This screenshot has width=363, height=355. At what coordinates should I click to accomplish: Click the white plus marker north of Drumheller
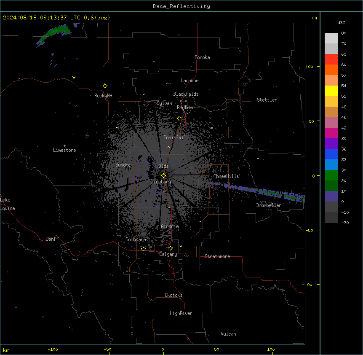(x=258, y=158)
